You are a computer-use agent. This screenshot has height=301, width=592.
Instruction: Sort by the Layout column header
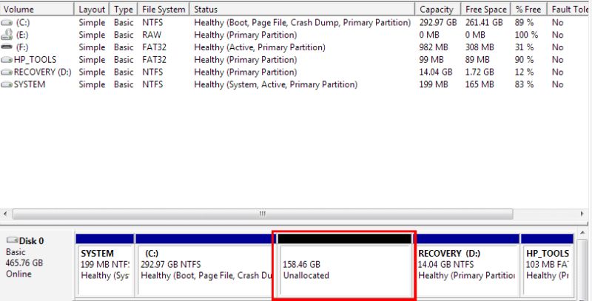[92, 9]
